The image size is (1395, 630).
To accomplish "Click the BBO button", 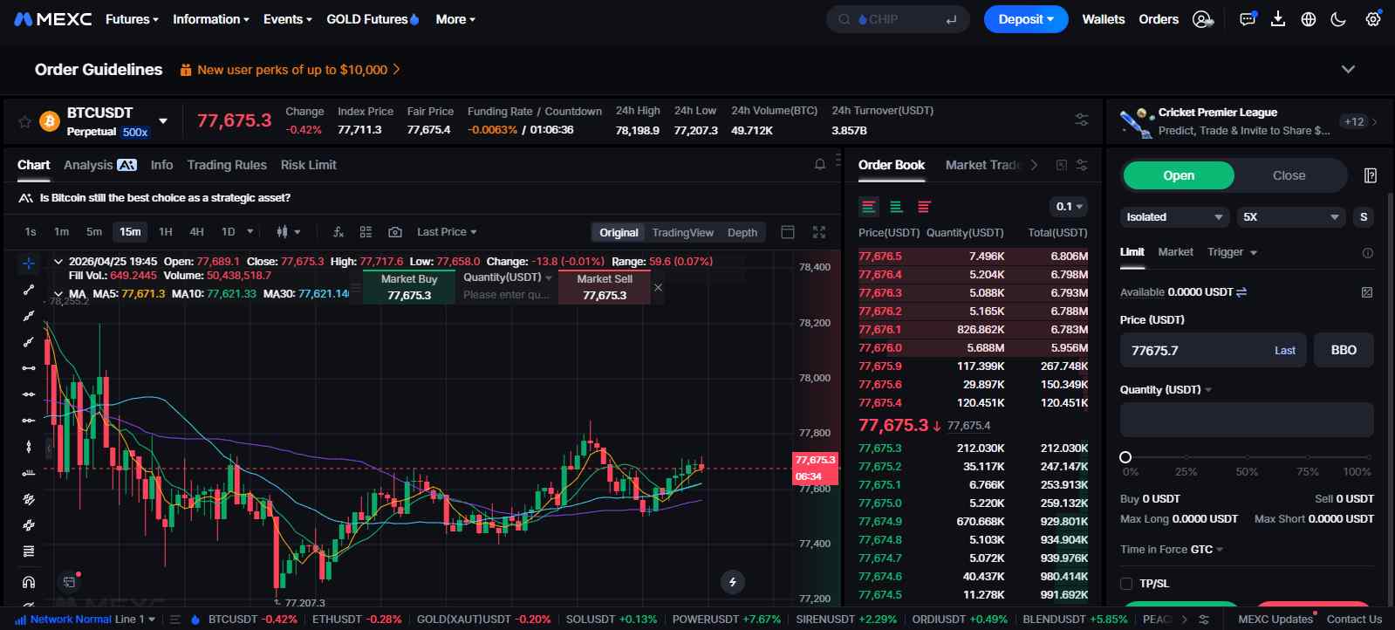I will click(x=1344, y=350).
